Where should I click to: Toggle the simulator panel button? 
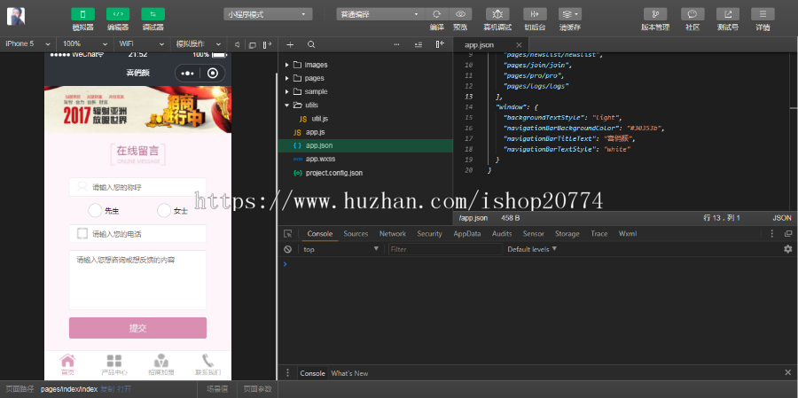pyautogui.click(x=82, y=14)
